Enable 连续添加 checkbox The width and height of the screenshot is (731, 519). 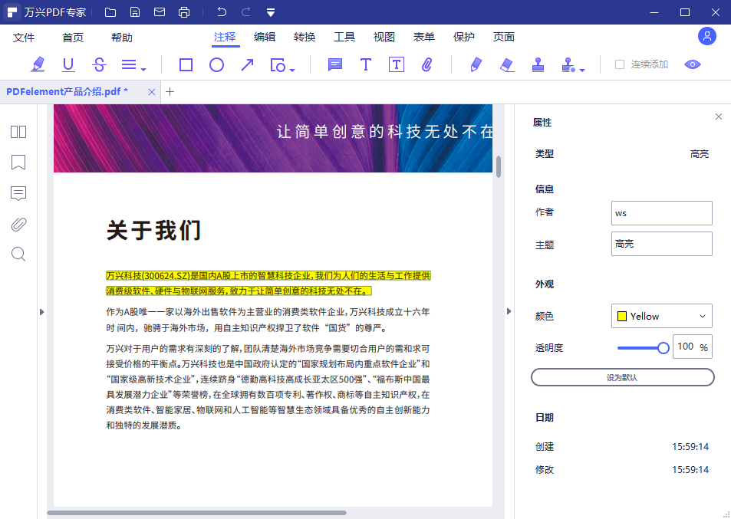[x=620, y=64]
